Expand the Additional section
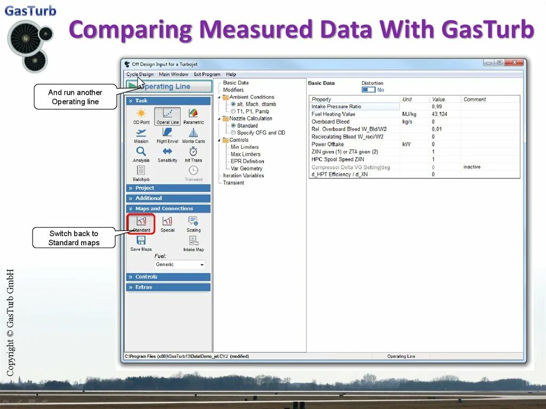This screenshot has width=546, height=409. (x=168, y=198)
